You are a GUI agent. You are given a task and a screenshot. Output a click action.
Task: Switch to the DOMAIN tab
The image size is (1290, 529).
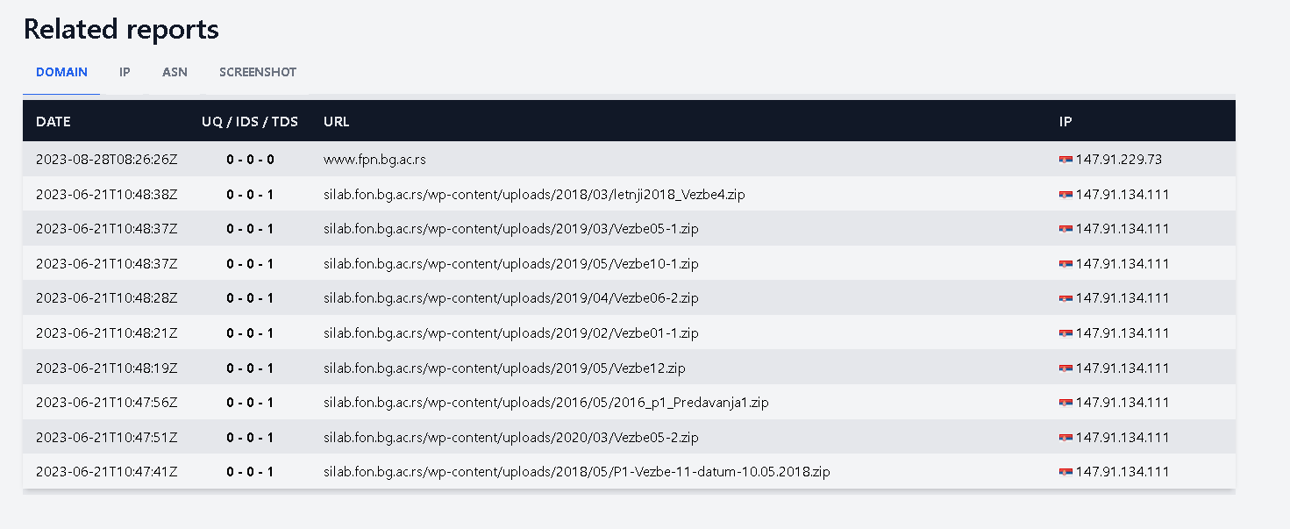pyautogui.click(x=61, y=73)
